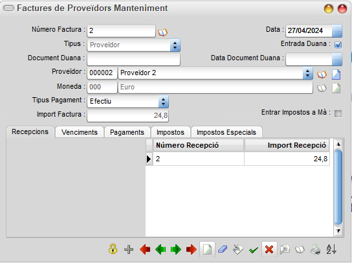
Task: Click the printer icon
Action: tap(315, 249)
